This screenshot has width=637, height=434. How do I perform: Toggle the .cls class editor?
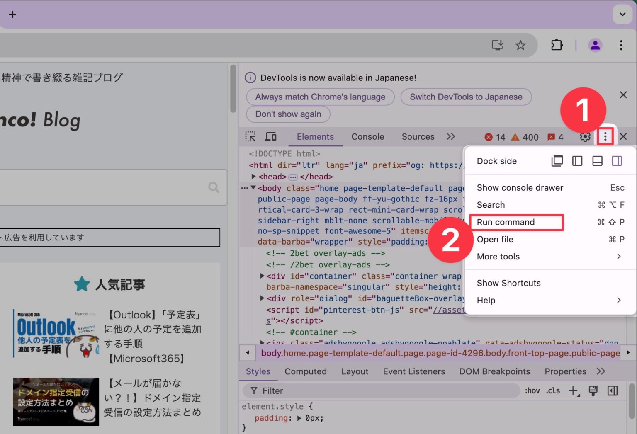[553, 390]
